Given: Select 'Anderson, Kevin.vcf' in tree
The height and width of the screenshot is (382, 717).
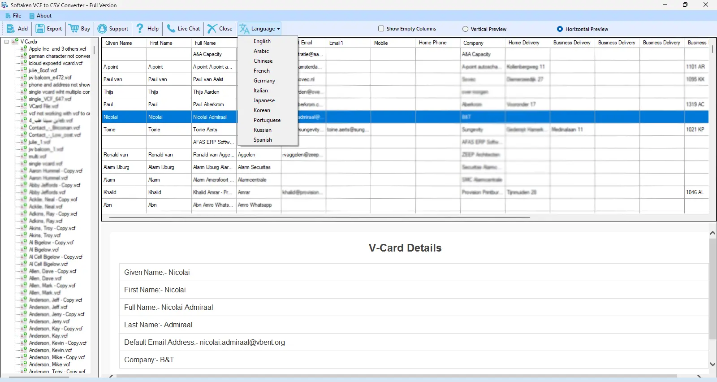Looking at the screenshot, I should [x=50, y=350].
